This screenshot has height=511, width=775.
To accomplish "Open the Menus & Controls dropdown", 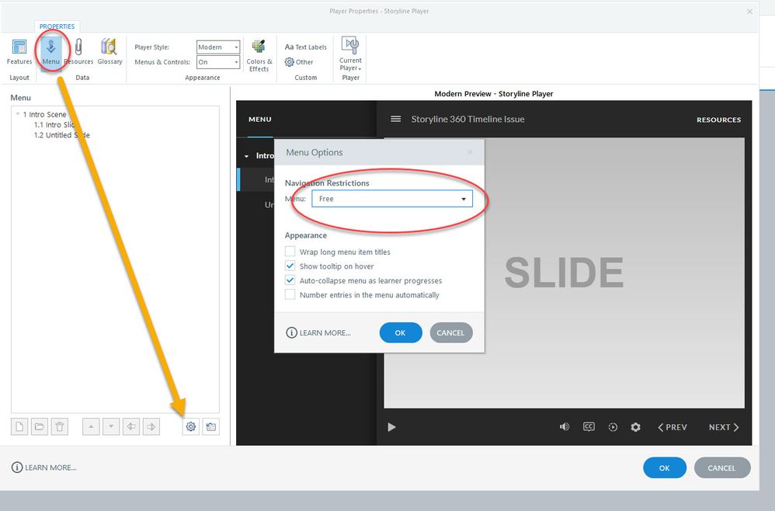I will point(217,62).
